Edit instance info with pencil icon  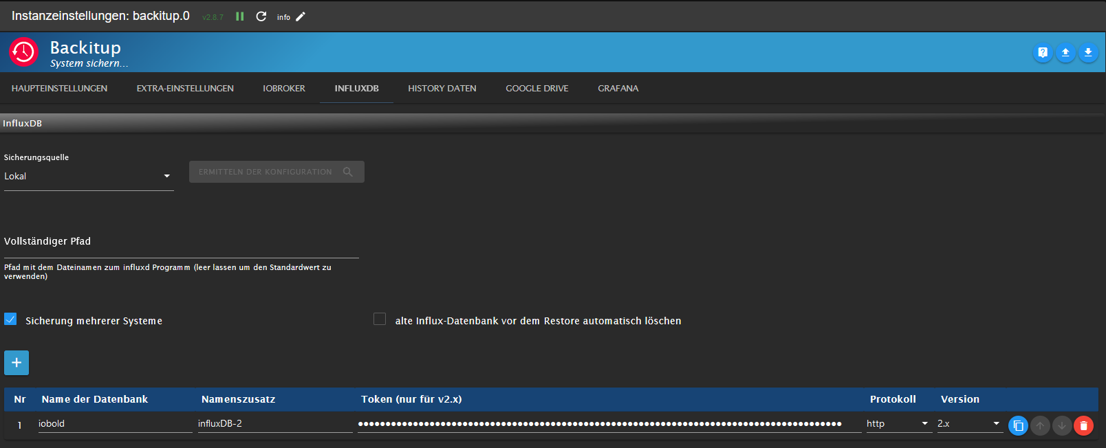coord(301,16)
